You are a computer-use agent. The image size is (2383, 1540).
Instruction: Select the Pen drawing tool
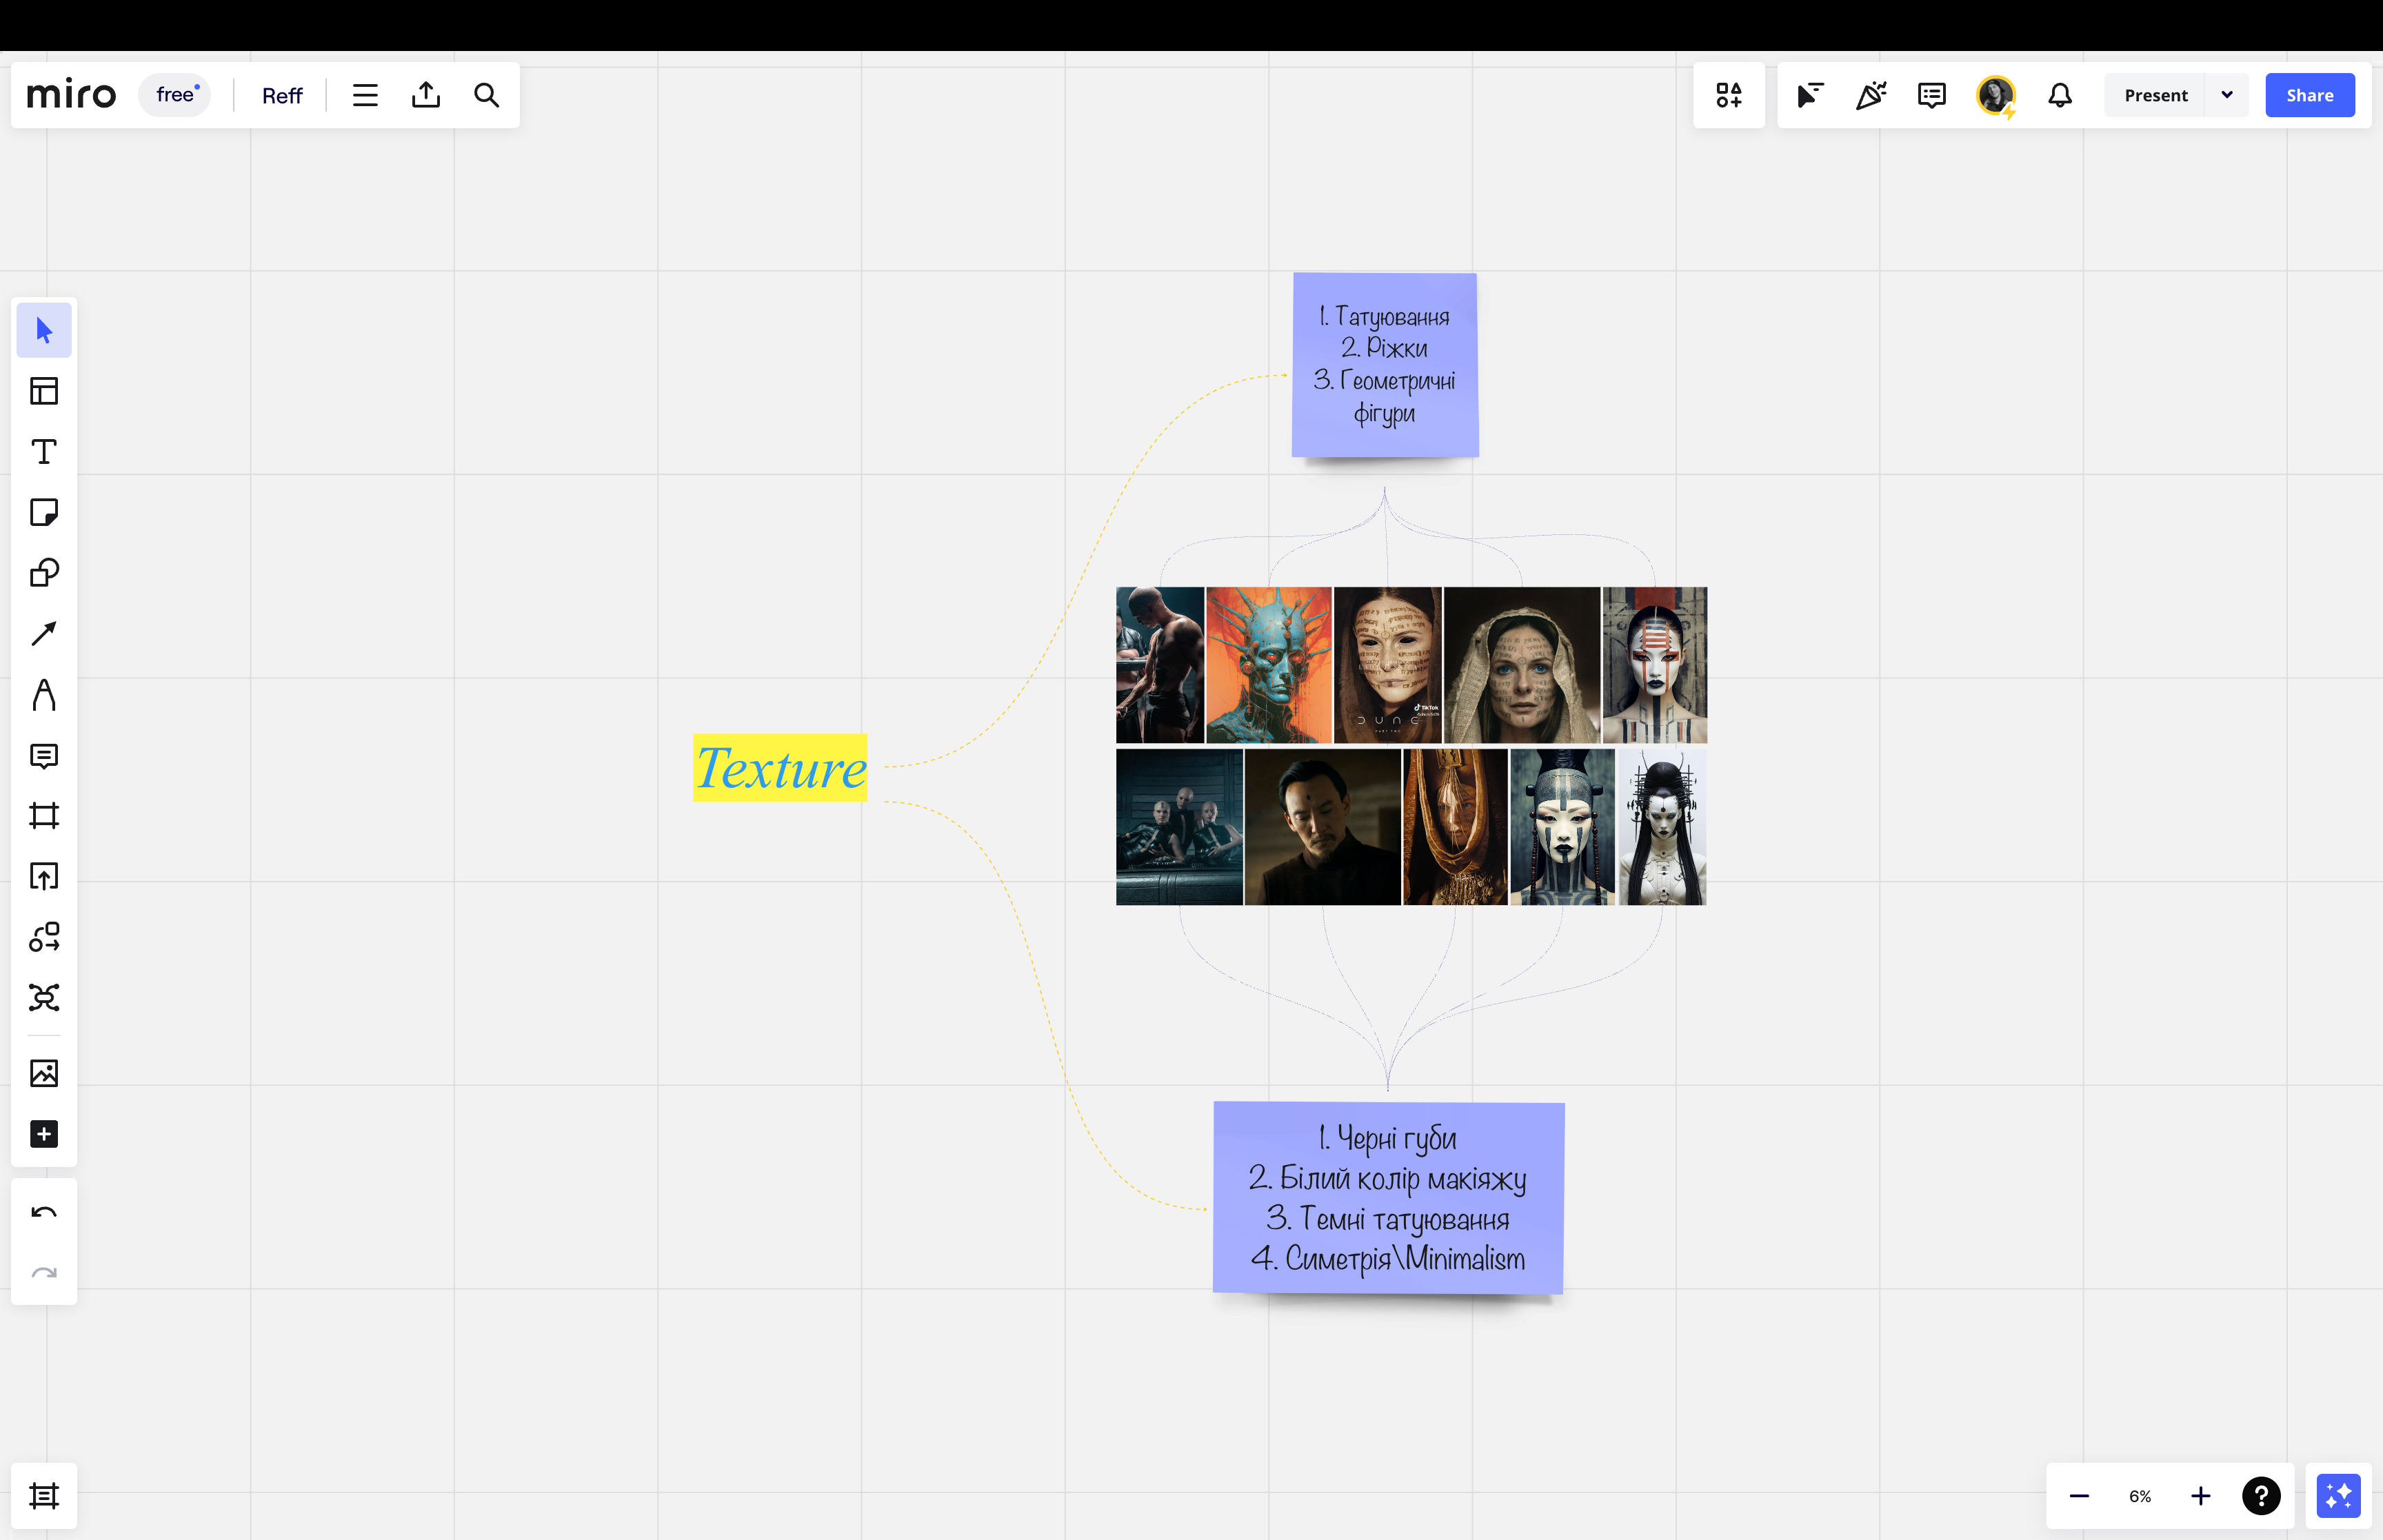[44, 695]
